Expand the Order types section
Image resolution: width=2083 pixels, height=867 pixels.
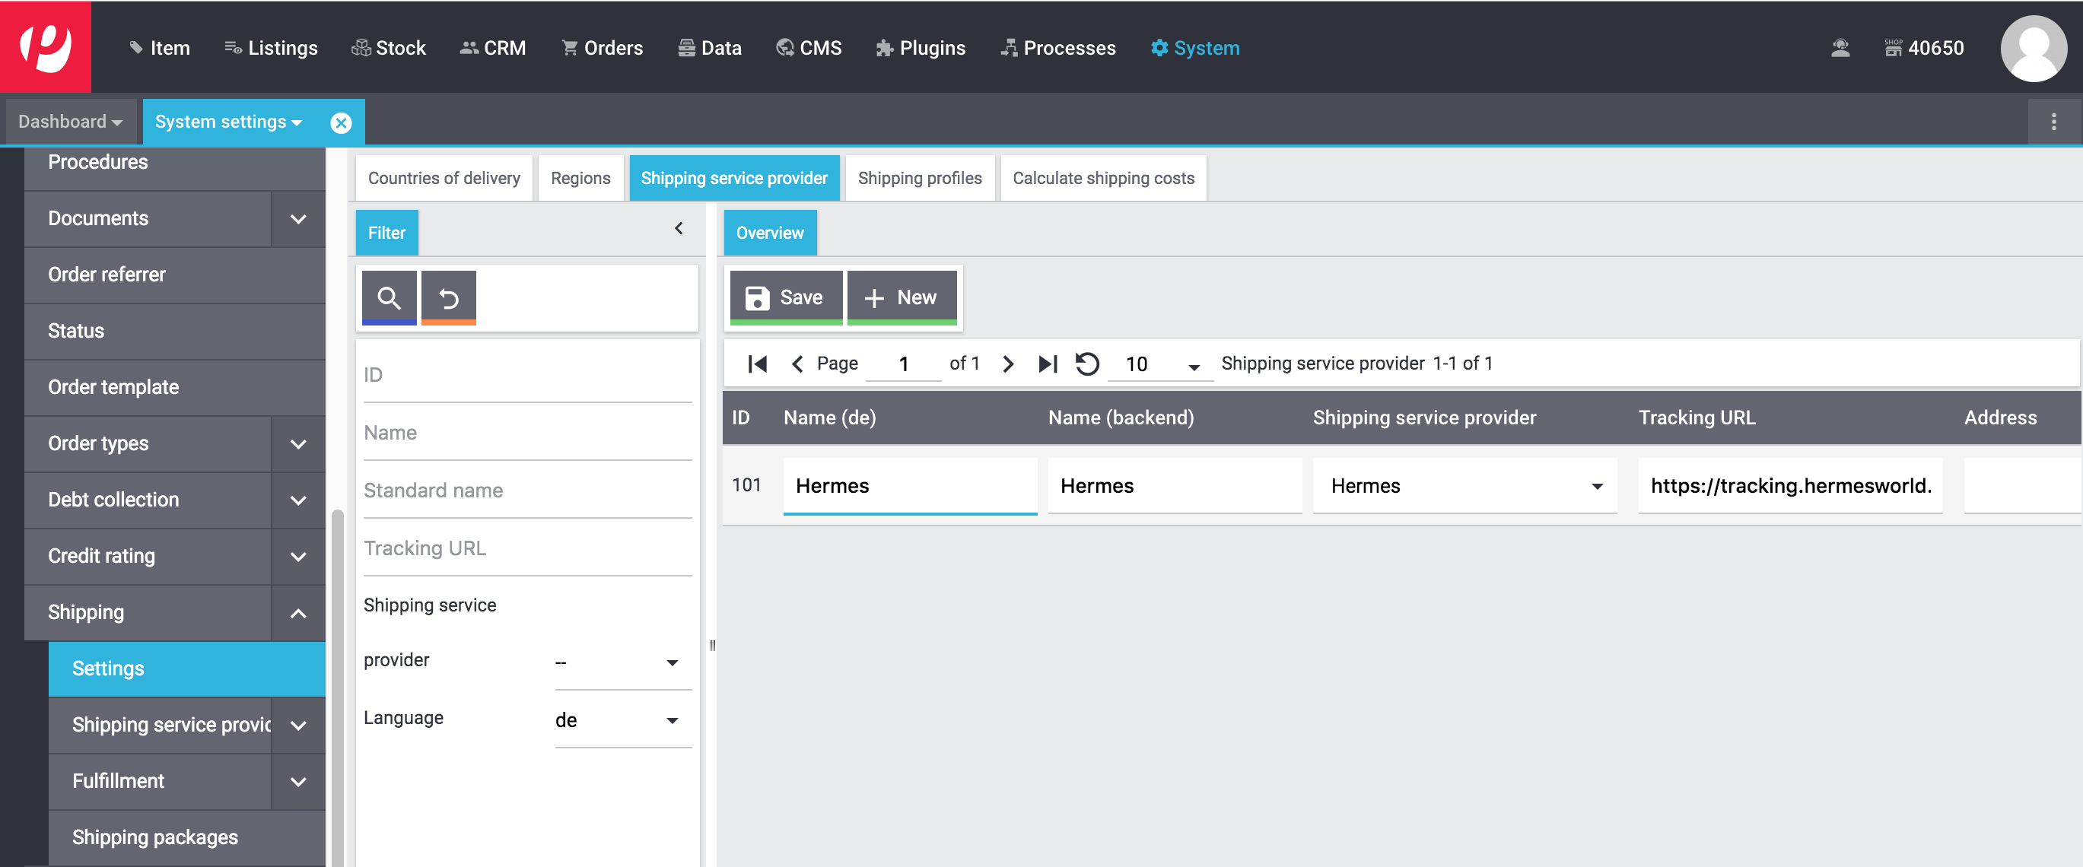click(x=298, y=443)
